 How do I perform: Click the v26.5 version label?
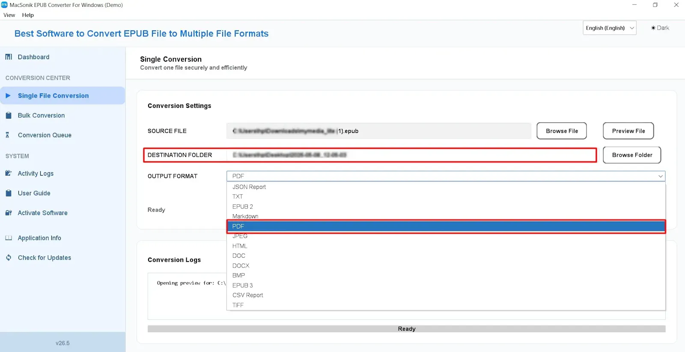pos(63,343)
